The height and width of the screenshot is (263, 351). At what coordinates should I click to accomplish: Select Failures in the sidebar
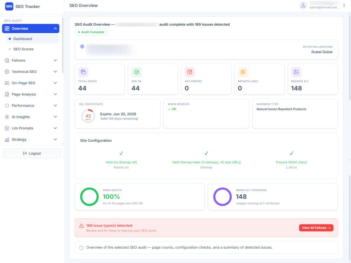[31, 60]
